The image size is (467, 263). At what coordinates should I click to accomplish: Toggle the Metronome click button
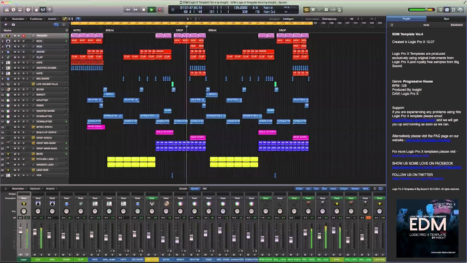click(x=339, y=10)
